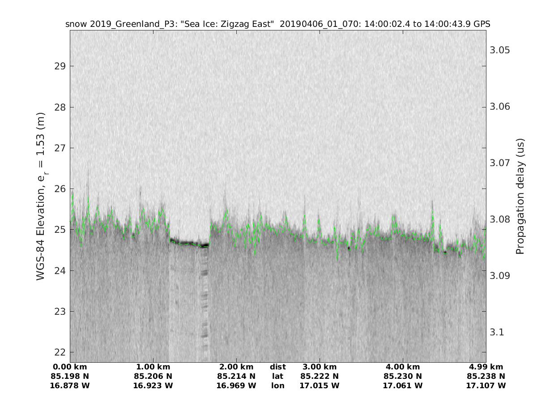Click the 1.00 km distance label

click(153, 367)
